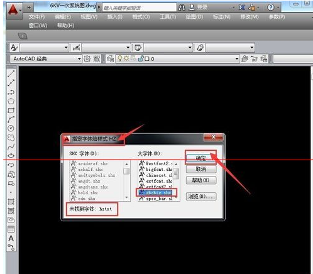The image size is (313, 274).
Task: Select the Rectangle tool
Action: [11, 111]
